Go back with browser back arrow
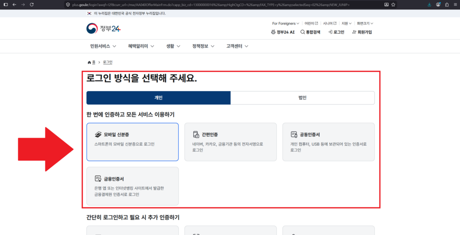Screen dimensions: 460x235 [x=14, y=4]
